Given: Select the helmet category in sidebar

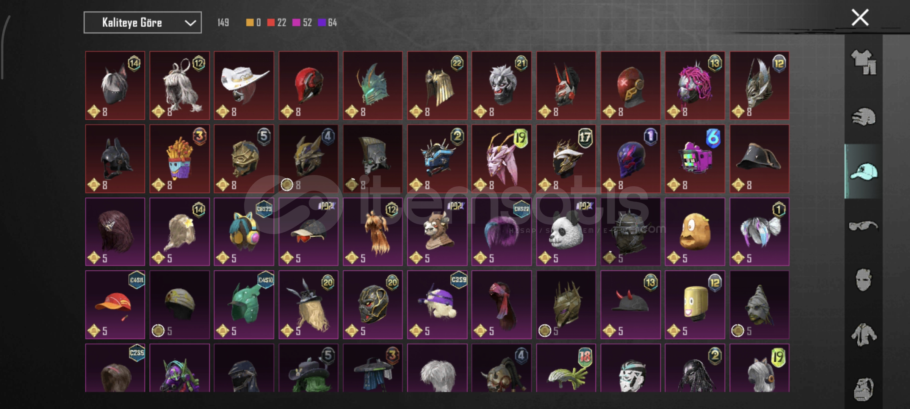Looking at the screenshot, I should (863, 117).
